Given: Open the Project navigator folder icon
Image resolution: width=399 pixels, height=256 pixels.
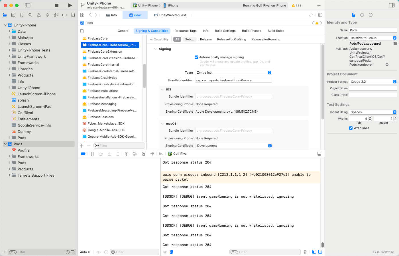Looking at the screenshot, I should [5, 15].
